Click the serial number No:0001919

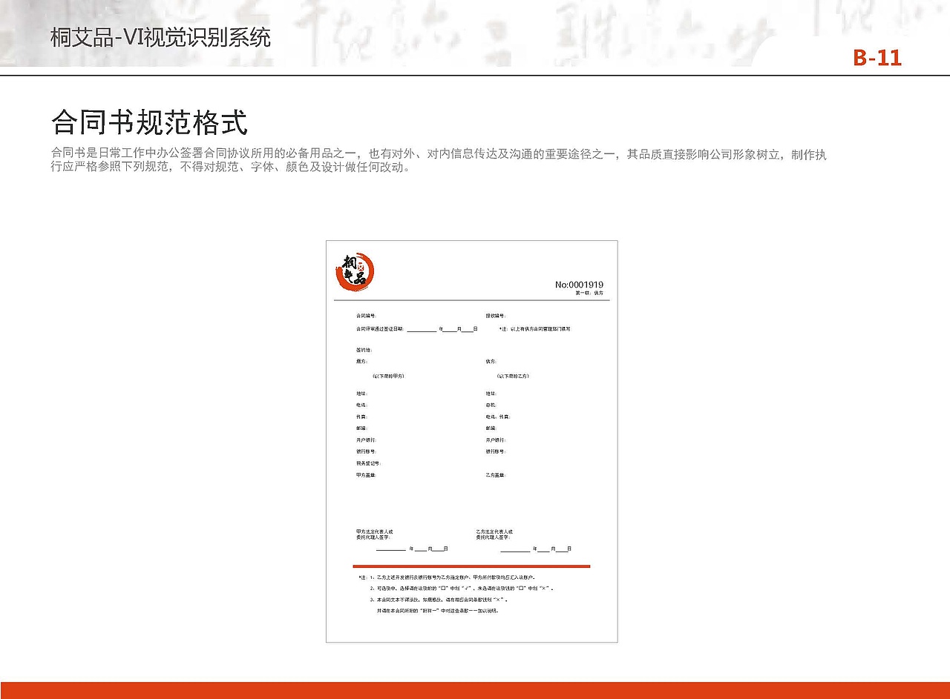(579, 285)
